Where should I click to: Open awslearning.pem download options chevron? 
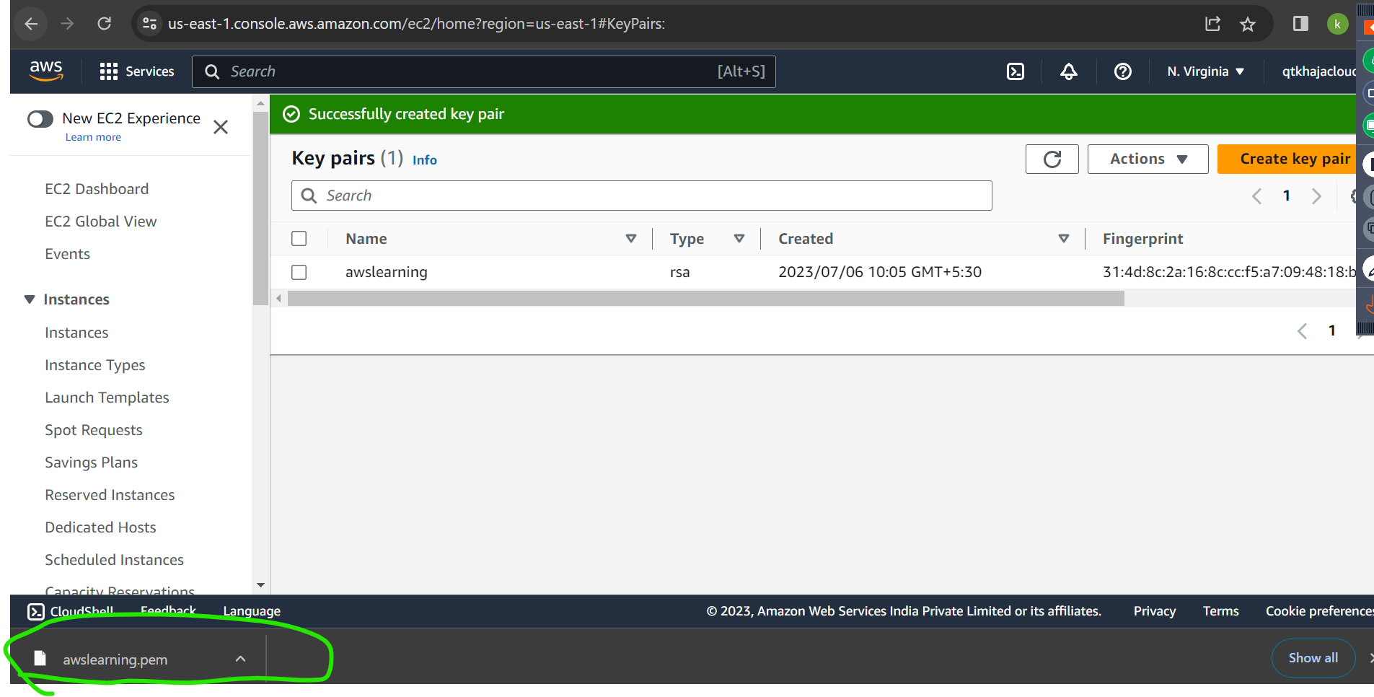click(241, 659)
